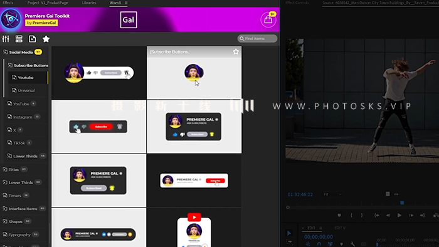439x247 pixels.
Task: Show favorites via the star icon
Action: 46,39
